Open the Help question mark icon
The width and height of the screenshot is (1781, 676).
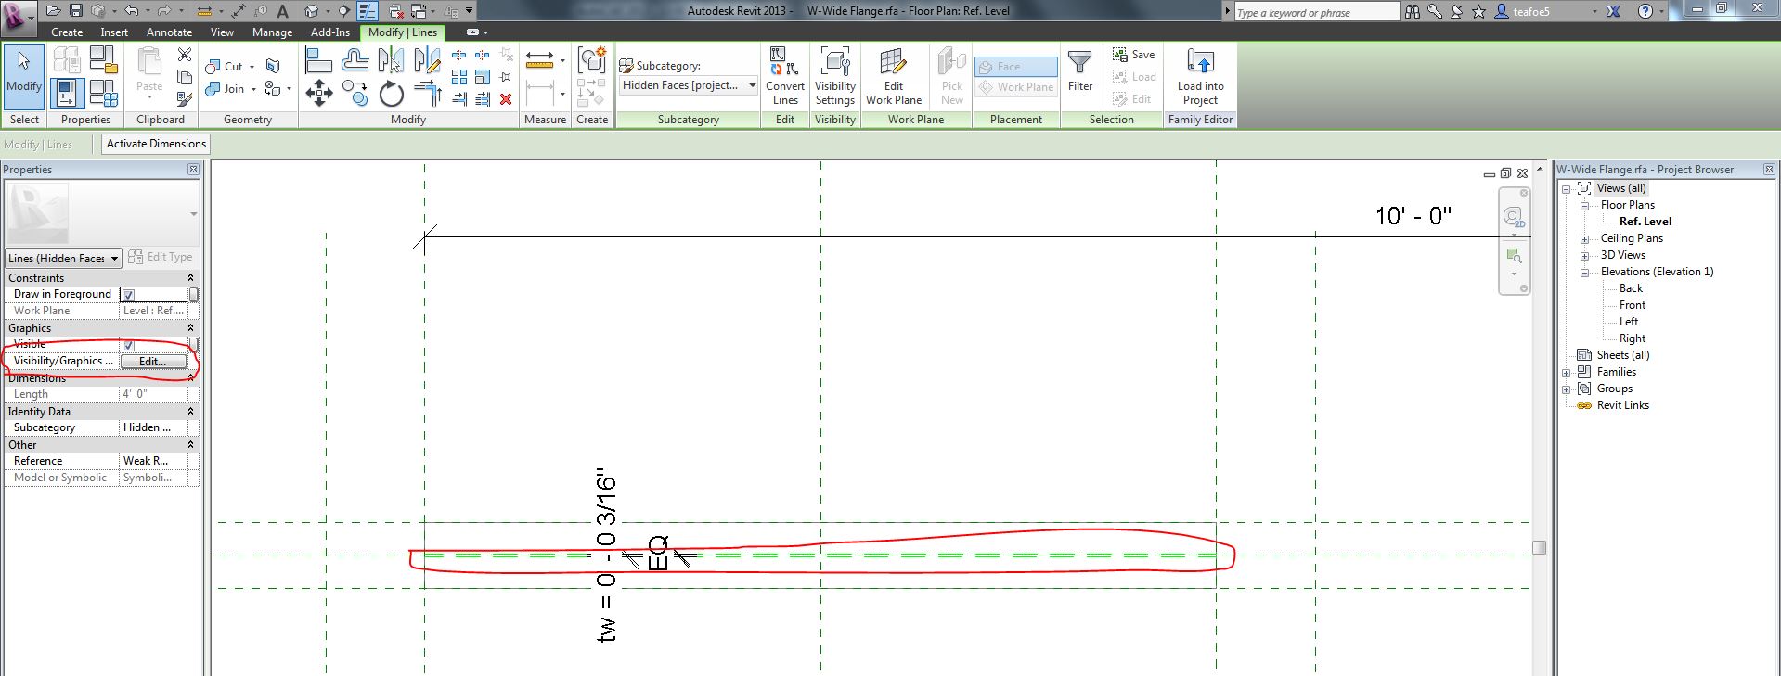(1645, 12)
